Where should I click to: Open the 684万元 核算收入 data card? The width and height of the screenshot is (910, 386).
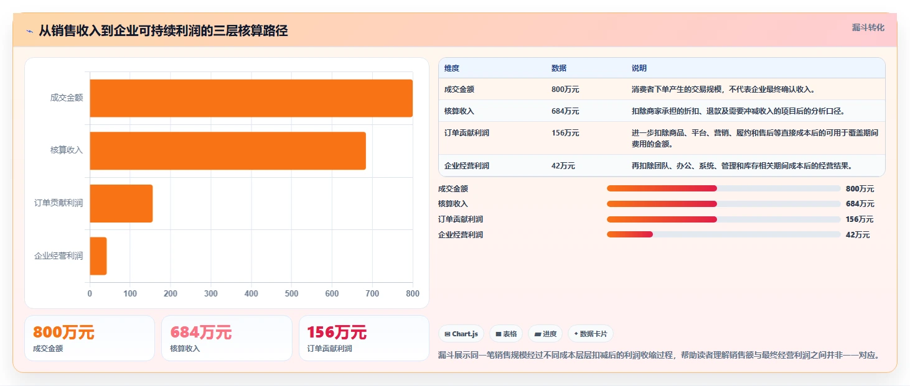click(227, 338)
